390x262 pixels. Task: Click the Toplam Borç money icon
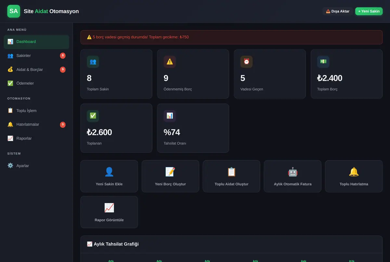(x=323, y=62)
